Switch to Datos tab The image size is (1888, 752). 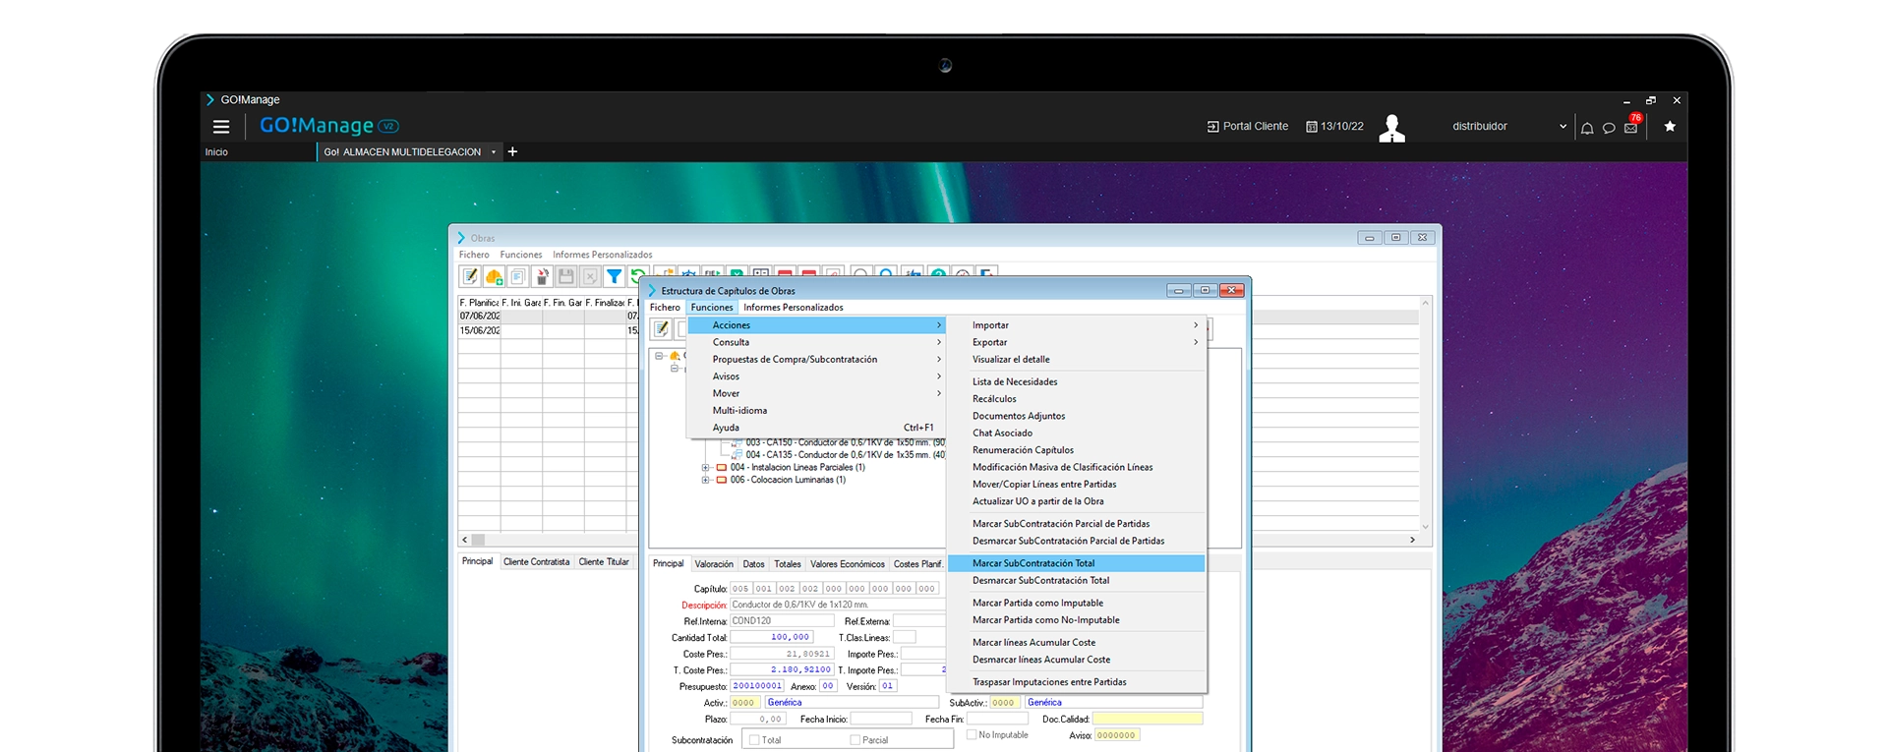[x=753, y=564]
